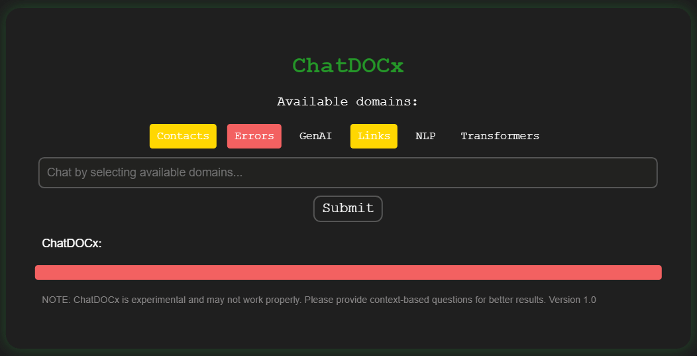Choose the Transformers domain

[500, 136]
